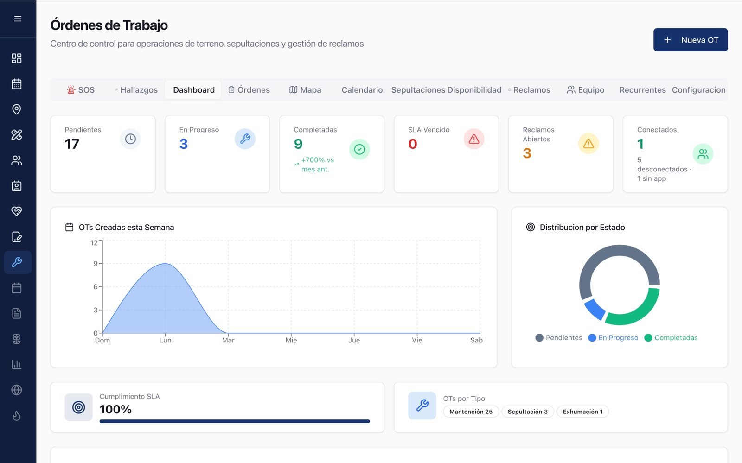Click the Sepultación 3 chip
742x463 pixels.
pyautogui.click(x=528, y=412)
